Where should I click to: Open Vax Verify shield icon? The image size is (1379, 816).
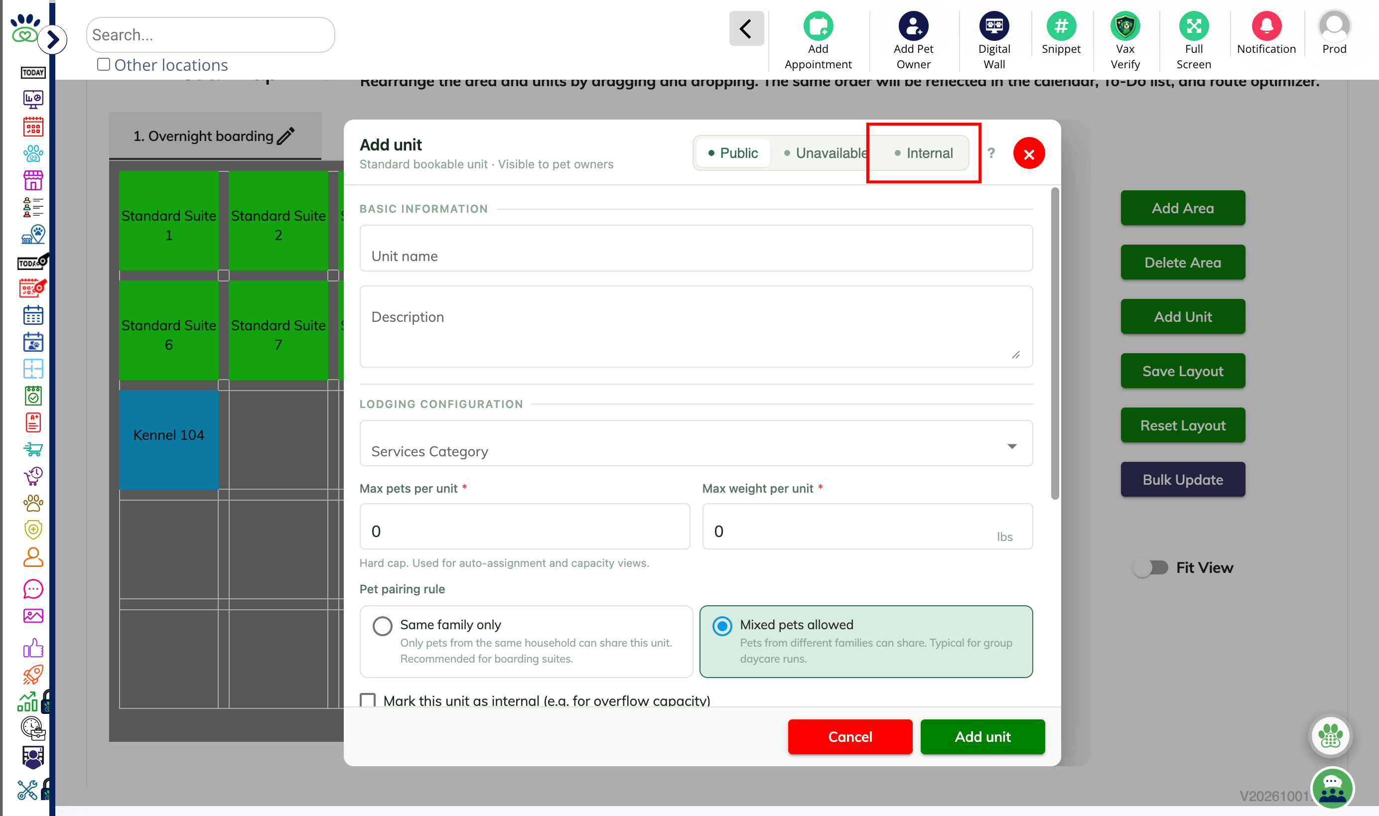pos(1125,26)
